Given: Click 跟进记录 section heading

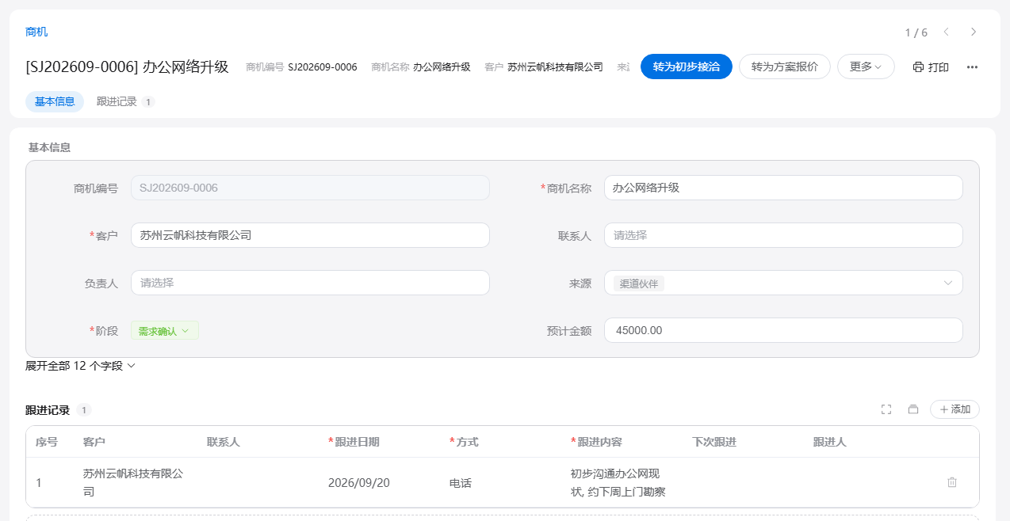Looking at the screenshot, I should (48, 410).
